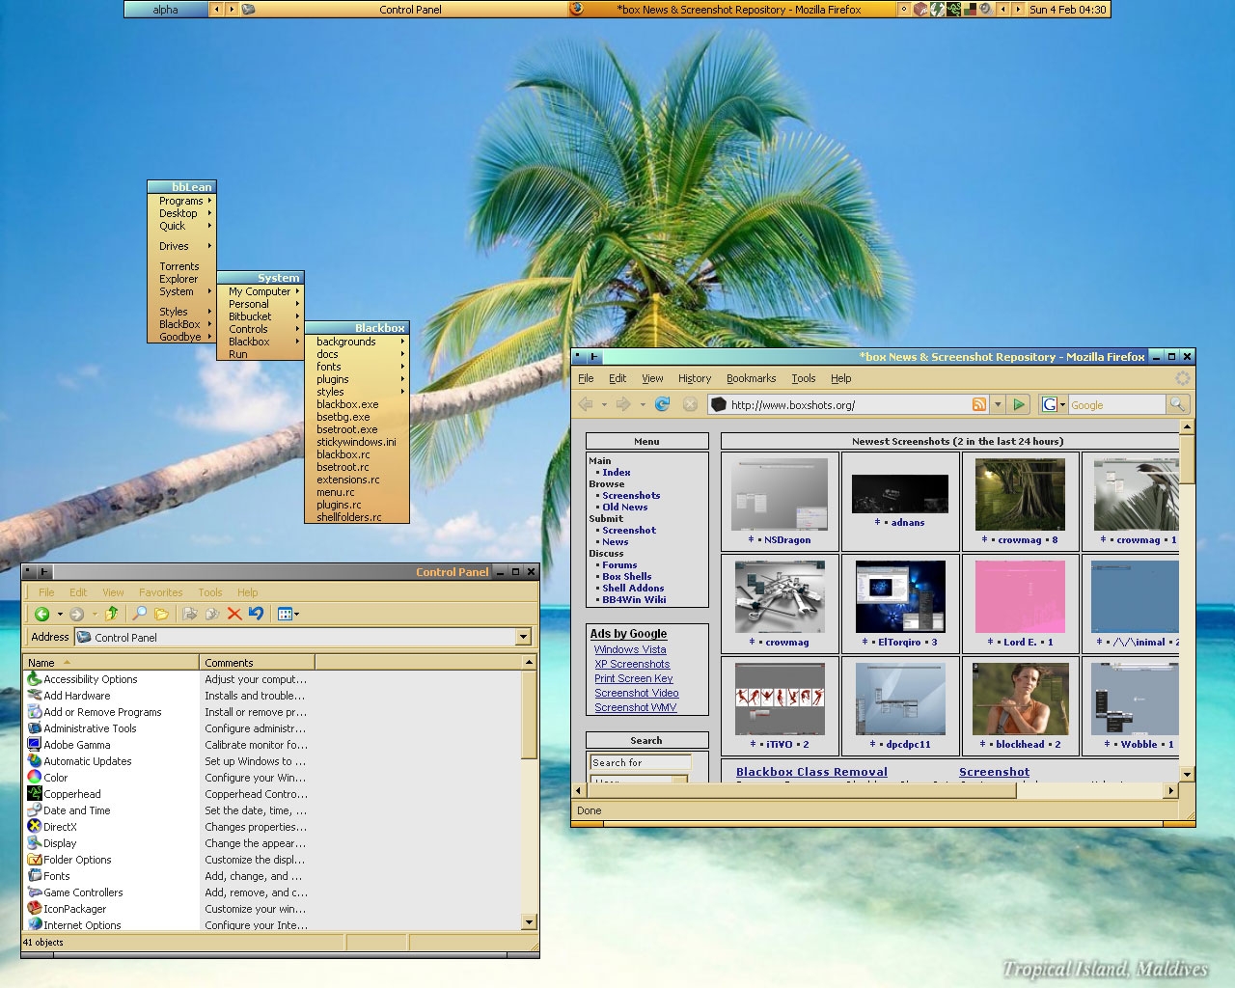Click the Search for field on boxshots page
The image size is (1235, 988).
[640, 762]
